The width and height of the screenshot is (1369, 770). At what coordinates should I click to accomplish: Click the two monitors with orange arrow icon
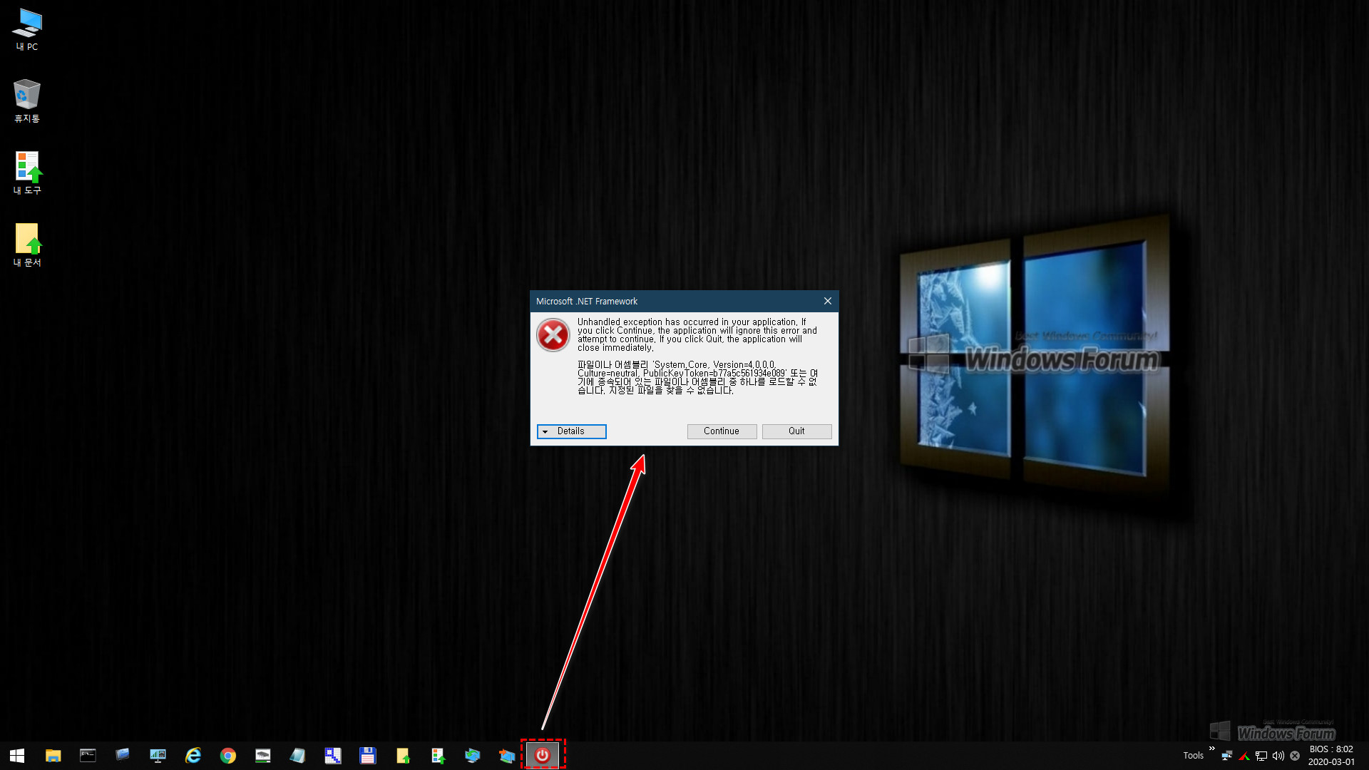point(507,755)
